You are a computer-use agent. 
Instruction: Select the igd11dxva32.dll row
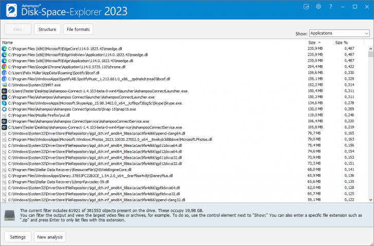184,158
